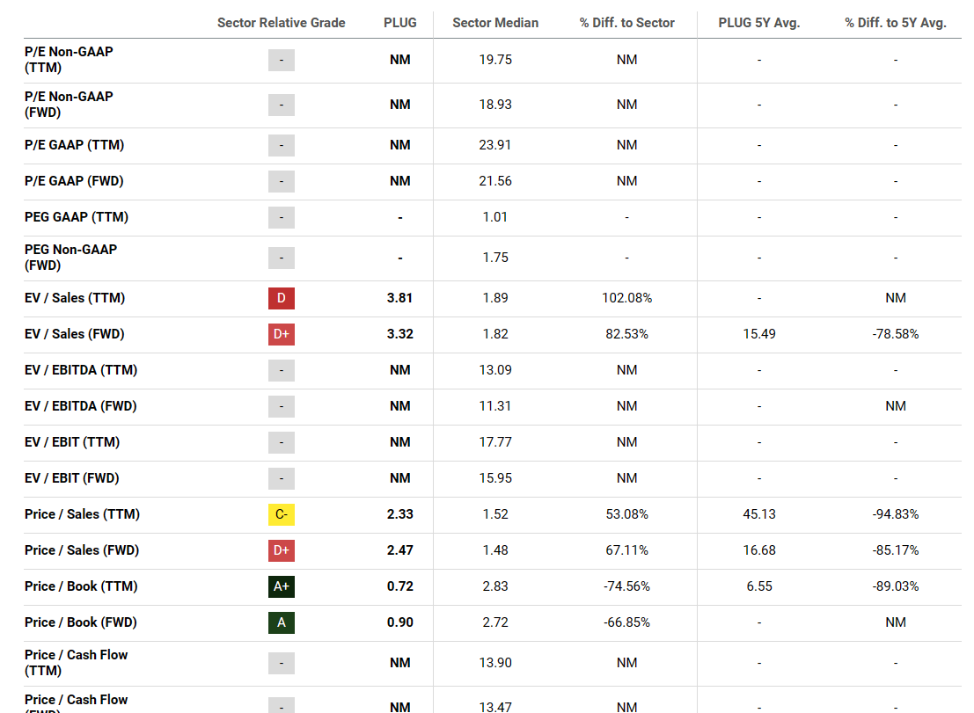Click the gray dash grade for P/E GAAP (TTM)
The height and width of the screenshot is (713, 974).
[282, 145]
